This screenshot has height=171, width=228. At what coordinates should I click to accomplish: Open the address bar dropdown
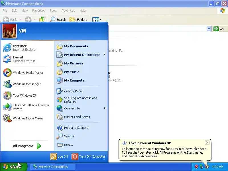[209, 29]
